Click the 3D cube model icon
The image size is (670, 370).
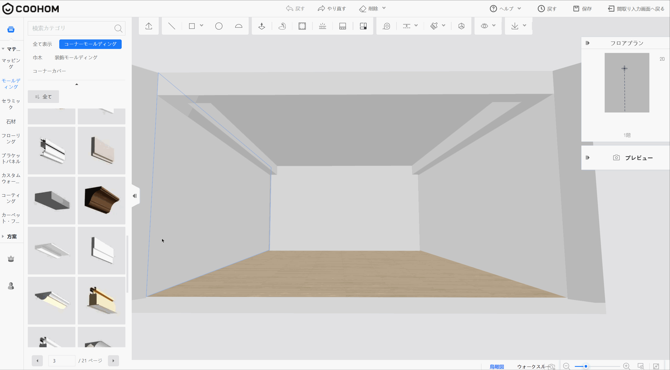461,26
